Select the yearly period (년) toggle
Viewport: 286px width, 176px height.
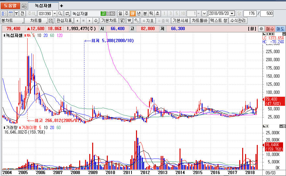tap(139, 14)
